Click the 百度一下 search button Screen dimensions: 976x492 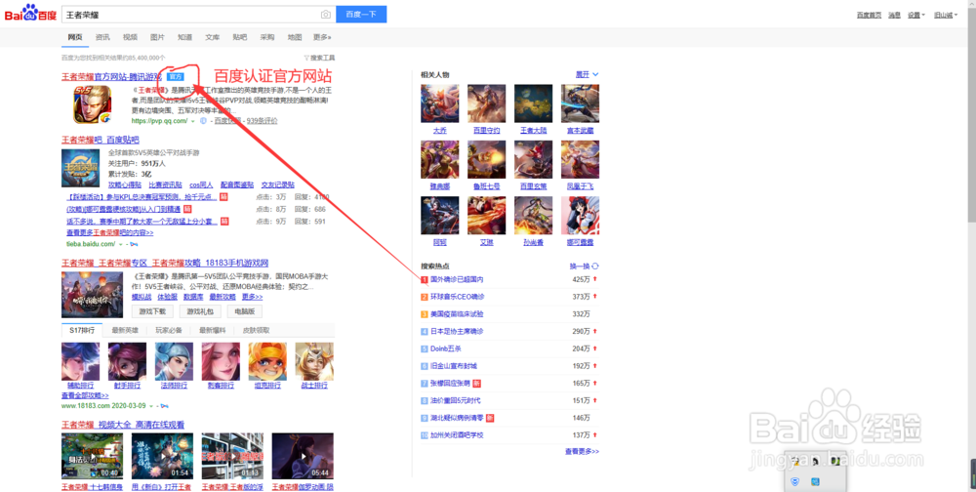click(361, 15)
